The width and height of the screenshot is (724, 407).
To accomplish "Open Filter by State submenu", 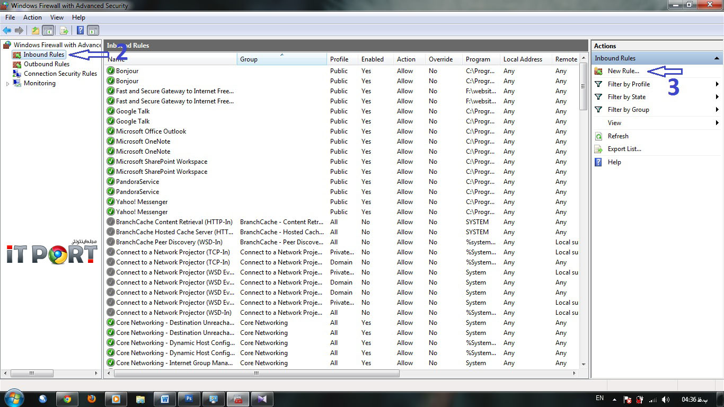I will (x=657, y=97).
